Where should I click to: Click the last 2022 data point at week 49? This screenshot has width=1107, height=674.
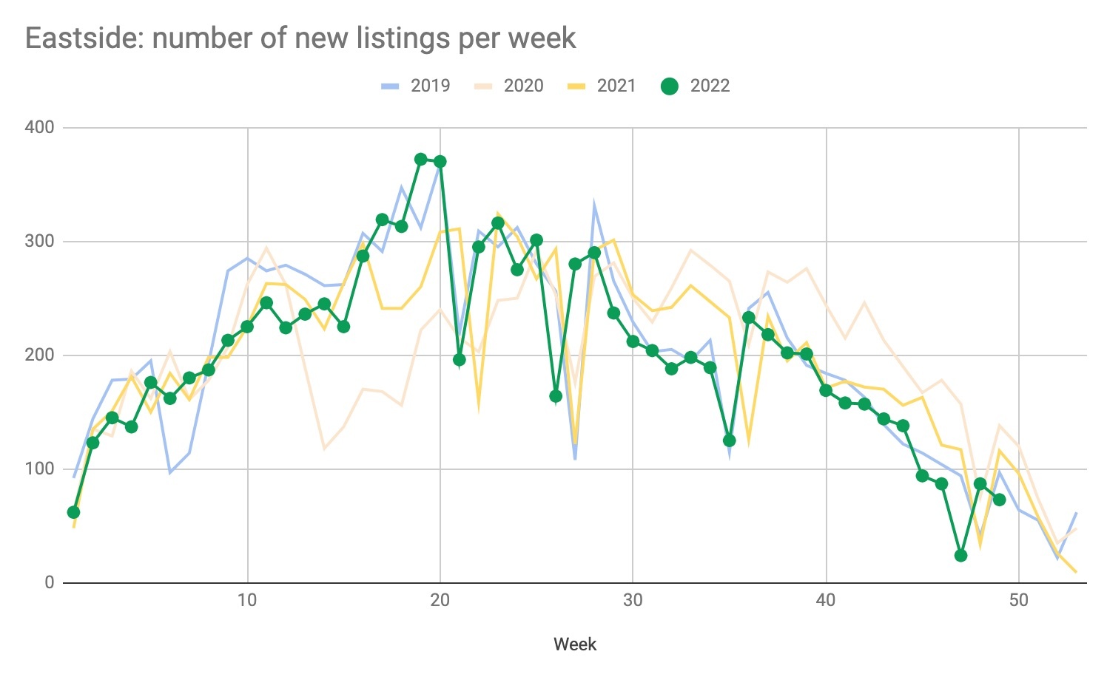coord(999,500)
